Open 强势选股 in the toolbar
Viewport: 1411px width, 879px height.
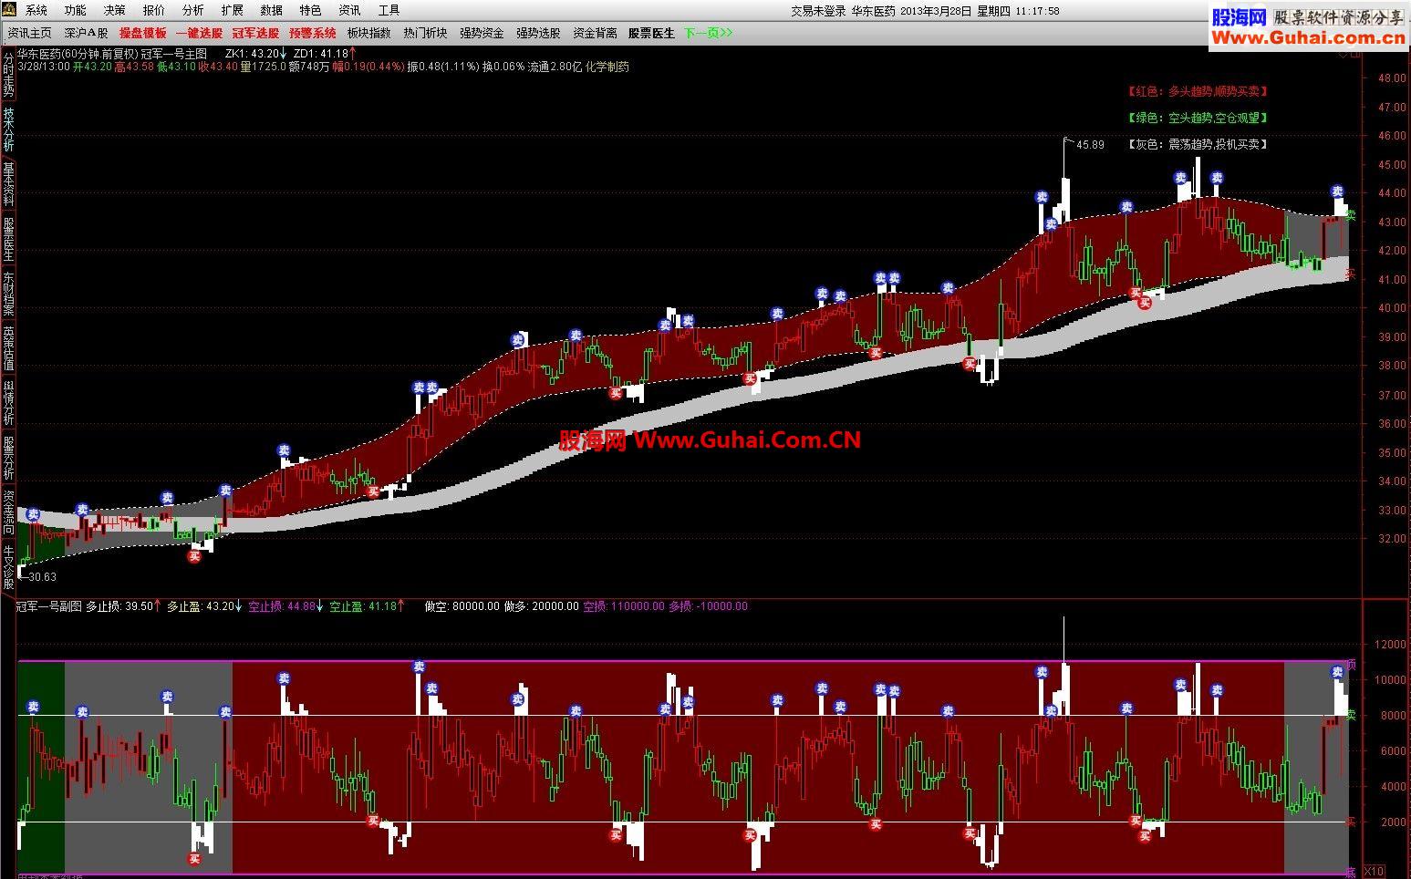538,33
